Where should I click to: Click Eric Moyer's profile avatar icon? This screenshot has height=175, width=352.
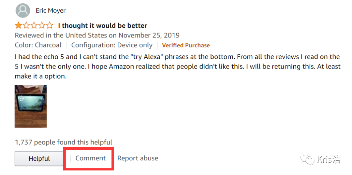23,10
